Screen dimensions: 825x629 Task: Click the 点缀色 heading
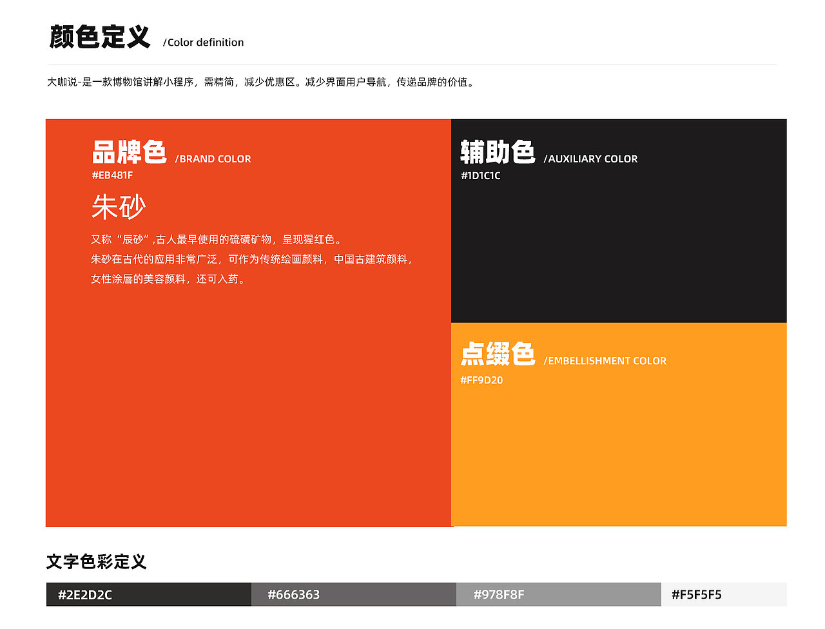[498, 354]
